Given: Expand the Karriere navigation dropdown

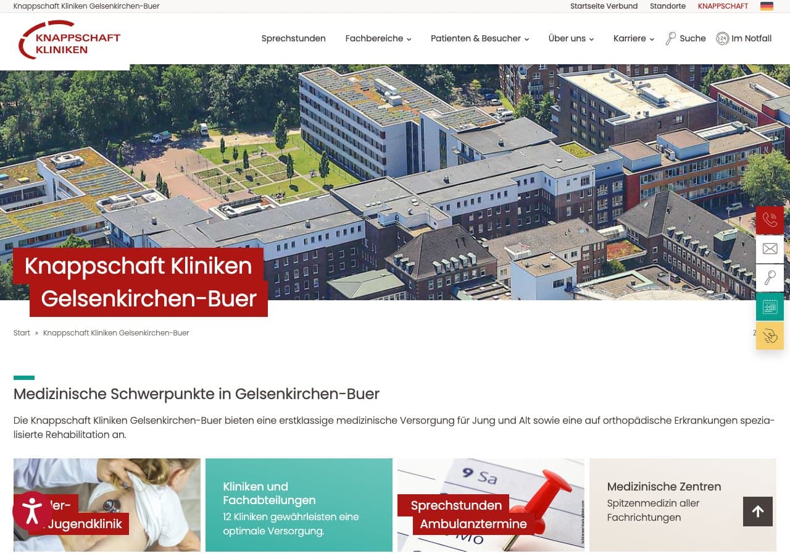Looking at the screenshot, I should click(633, 38).
